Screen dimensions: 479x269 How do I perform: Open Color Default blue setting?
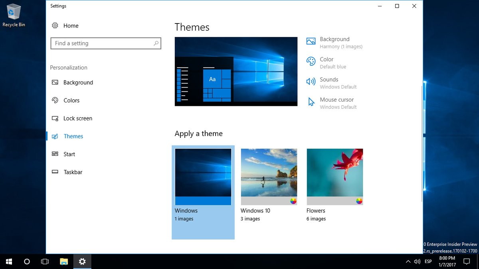coord(327,63)
